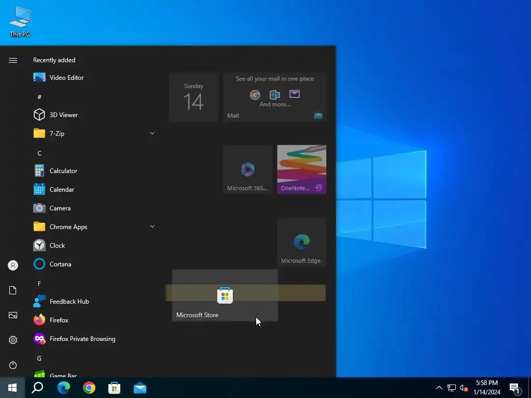
Task: Click the hamburger menu in Start
Action: (13, 60)
